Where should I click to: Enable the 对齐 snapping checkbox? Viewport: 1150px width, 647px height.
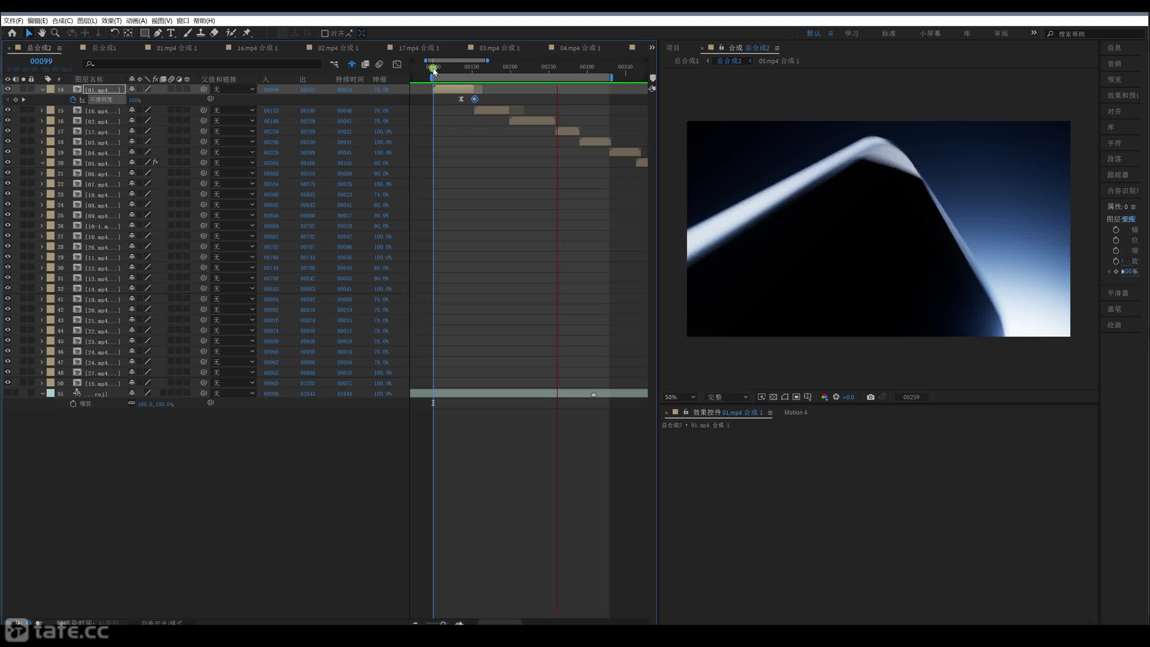[x=325, y=33]
